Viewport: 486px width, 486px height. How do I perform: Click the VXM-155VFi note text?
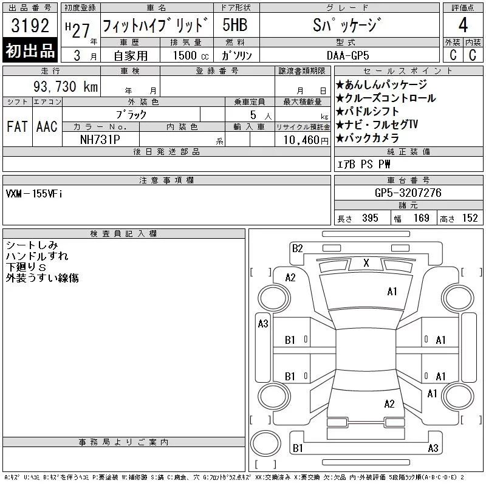[34, 193]
